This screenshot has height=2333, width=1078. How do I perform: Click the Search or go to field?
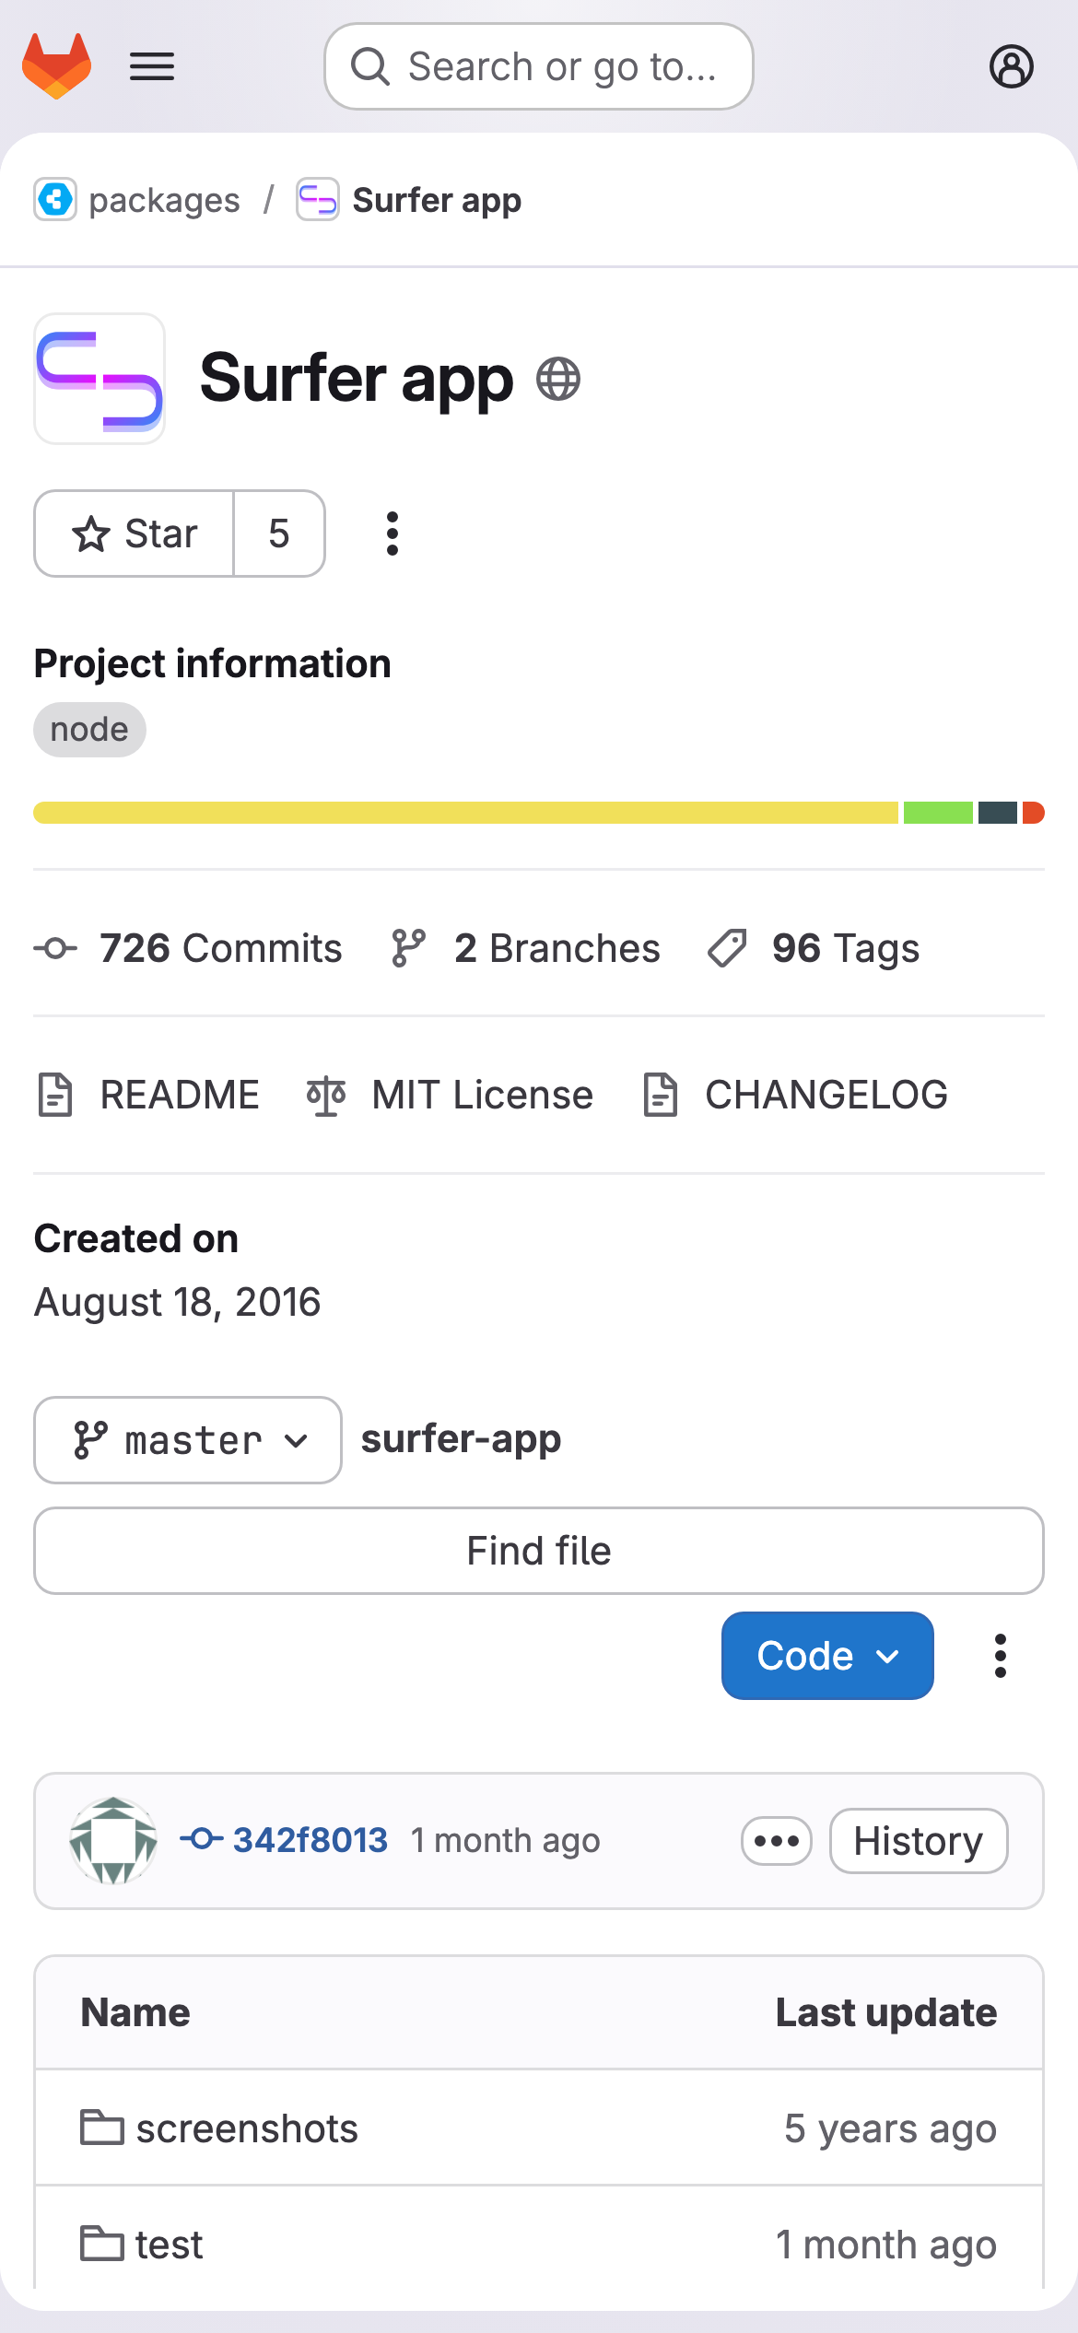click(539, 66)
